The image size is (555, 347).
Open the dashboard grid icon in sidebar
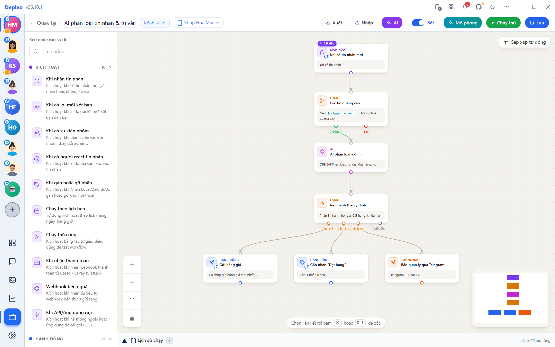point(12,243)
